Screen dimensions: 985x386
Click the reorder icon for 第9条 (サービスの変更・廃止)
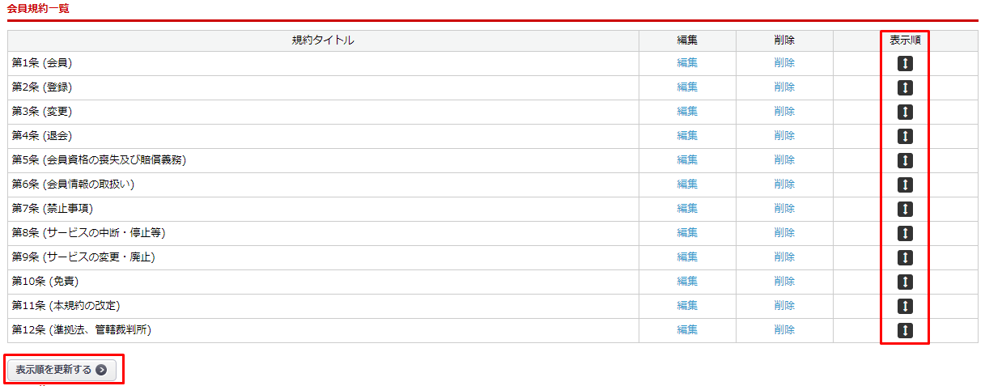click(905, 258)
